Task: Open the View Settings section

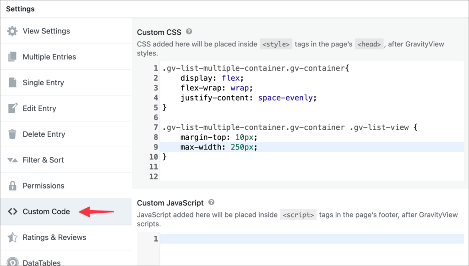Action: pos(46,31)
